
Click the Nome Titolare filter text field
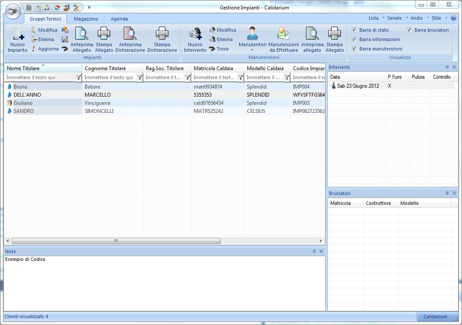click(40, 77)
